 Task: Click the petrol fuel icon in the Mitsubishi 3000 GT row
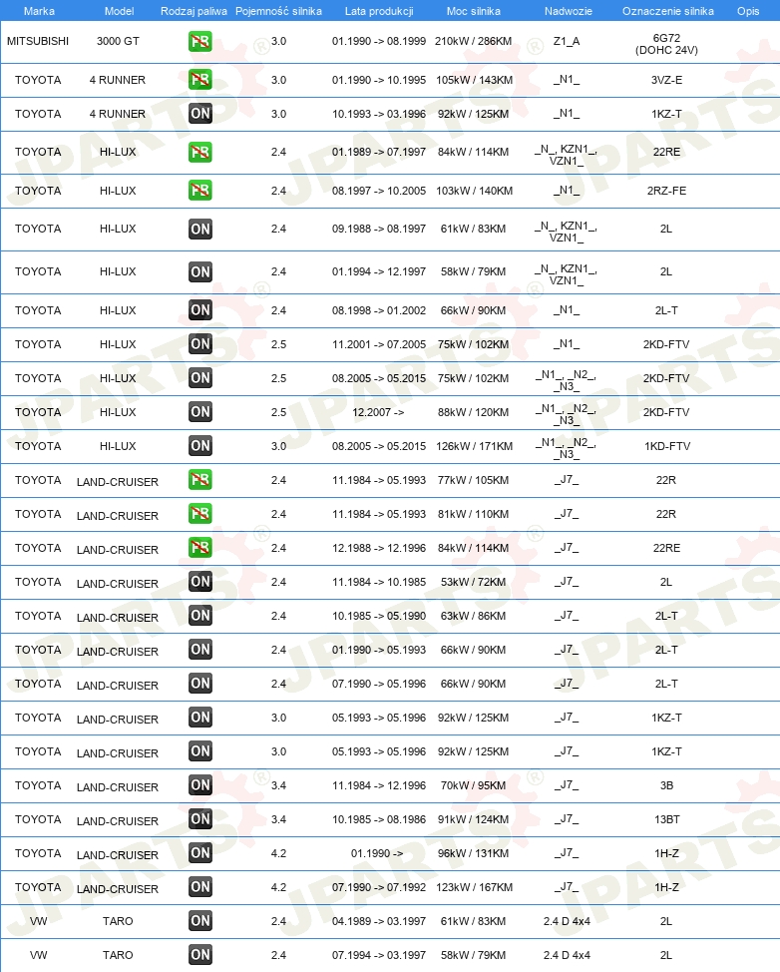(x=200, y=42)
